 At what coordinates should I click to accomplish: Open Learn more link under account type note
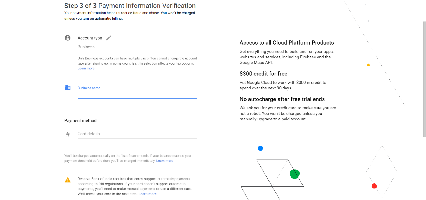tap(86, 68)
